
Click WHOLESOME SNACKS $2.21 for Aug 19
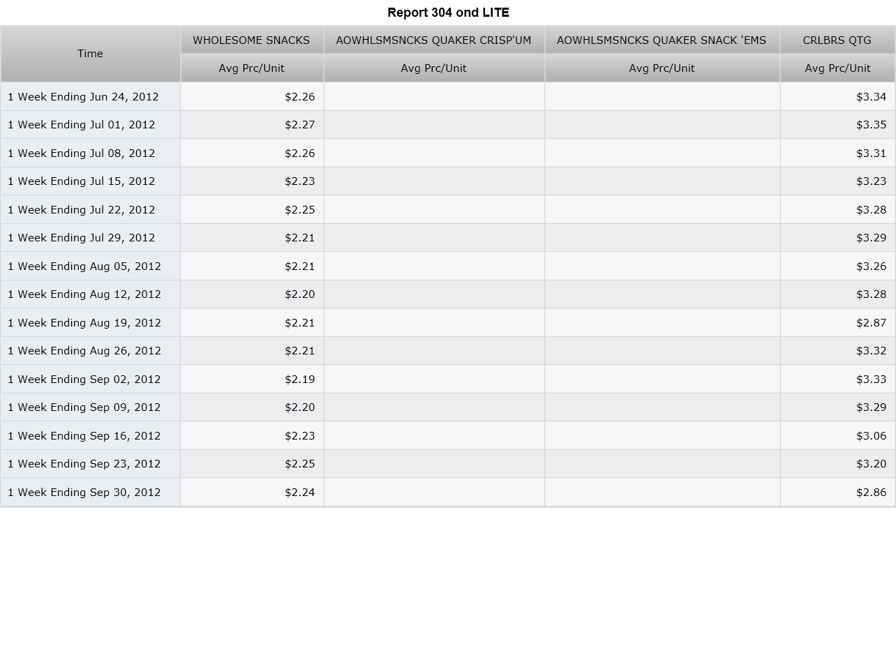300,323
